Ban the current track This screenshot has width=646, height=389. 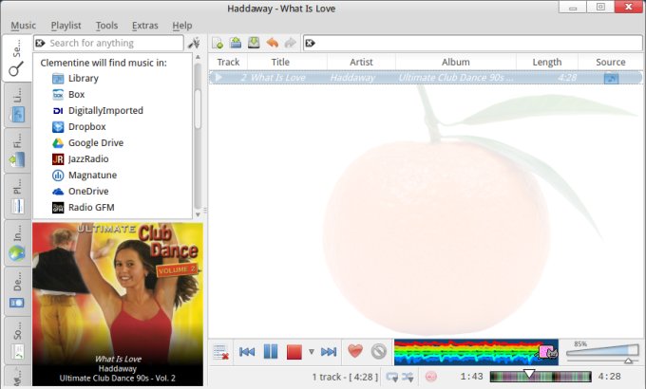[379, 351]
